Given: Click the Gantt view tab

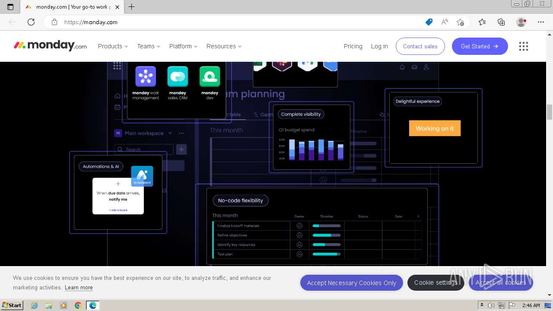Looking at the screenshot, I should 264,114.
